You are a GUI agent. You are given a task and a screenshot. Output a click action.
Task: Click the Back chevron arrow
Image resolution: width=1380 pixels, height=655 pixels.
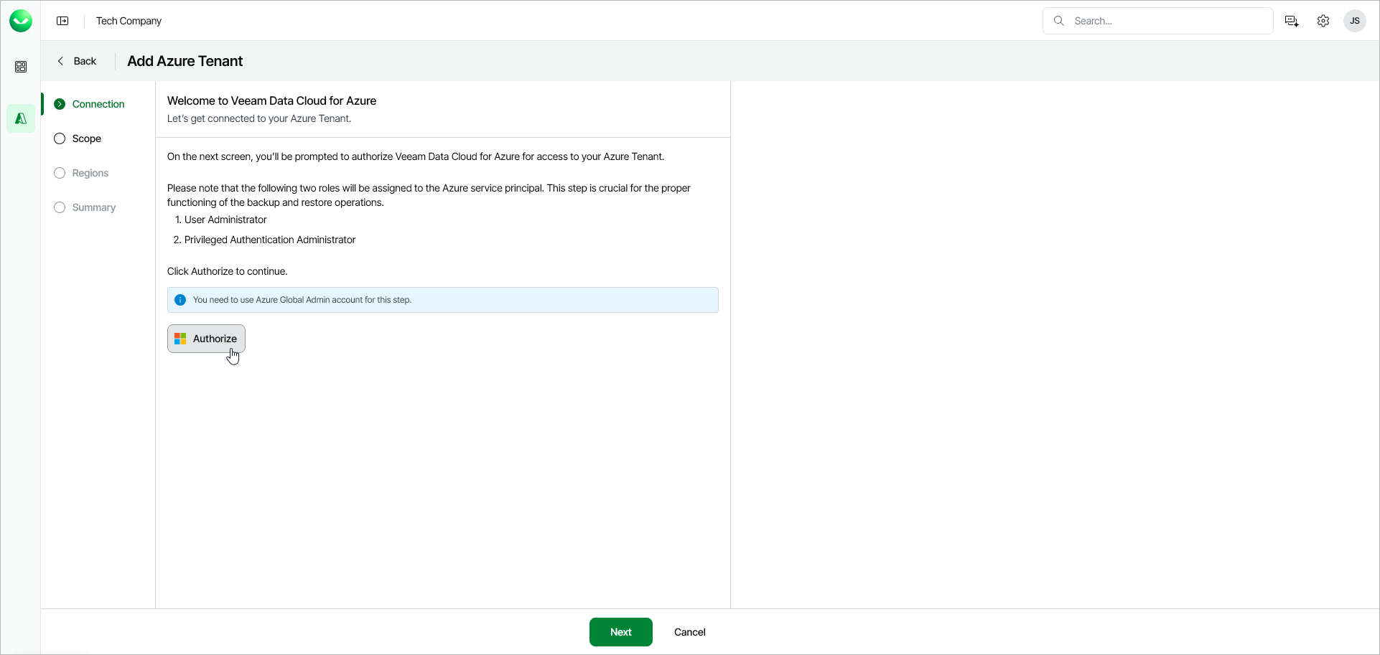coord(61,61)
